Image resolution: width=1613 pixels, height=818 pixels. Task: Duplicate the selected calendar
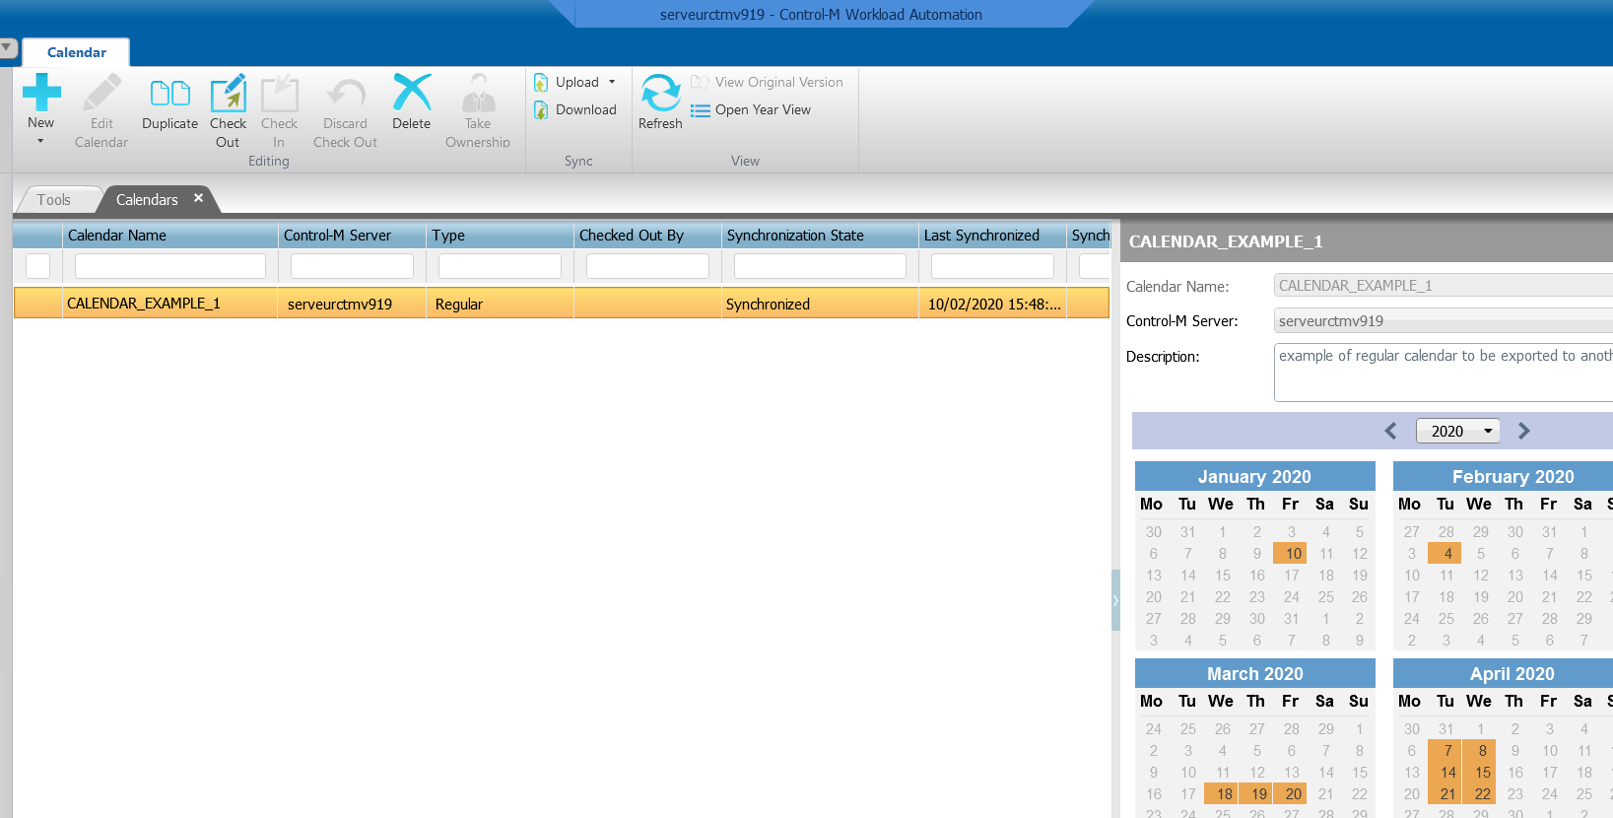(169, 102)
